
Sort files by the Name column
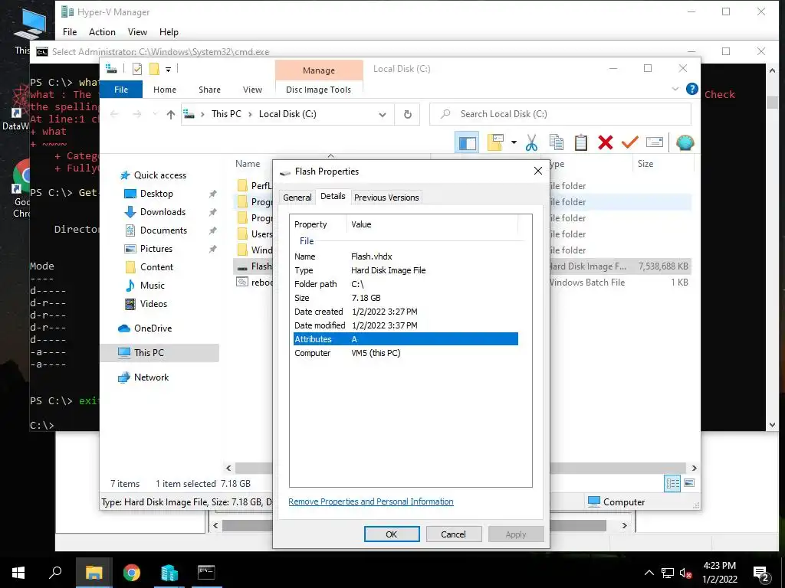(248, 164)
